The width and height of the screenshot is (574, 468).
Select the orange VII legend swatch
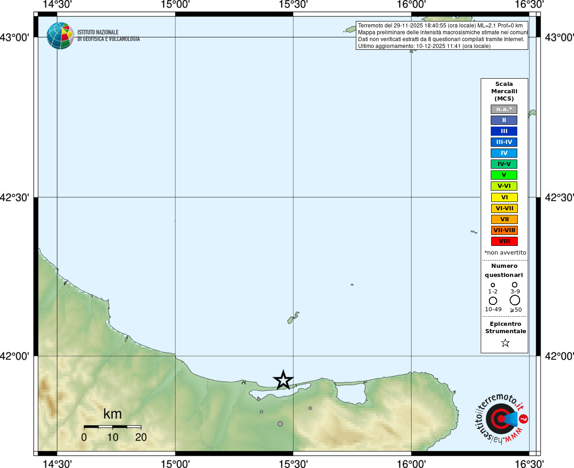pos(504,219)
